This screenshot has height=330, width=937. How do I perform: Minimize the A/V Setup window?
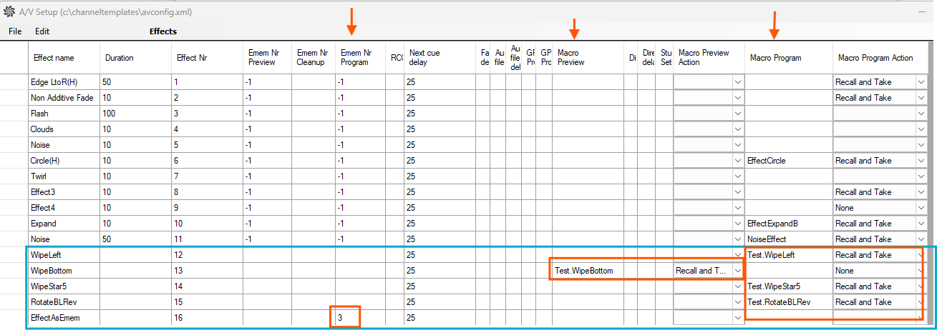pyautogui.click(x=923, y=12)
